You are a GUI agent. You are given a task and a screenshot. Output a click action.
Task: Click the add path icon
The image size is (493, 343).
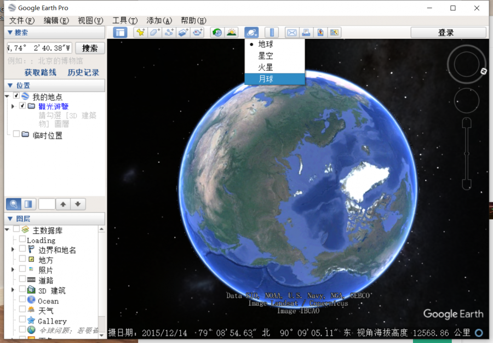point(169,32)
